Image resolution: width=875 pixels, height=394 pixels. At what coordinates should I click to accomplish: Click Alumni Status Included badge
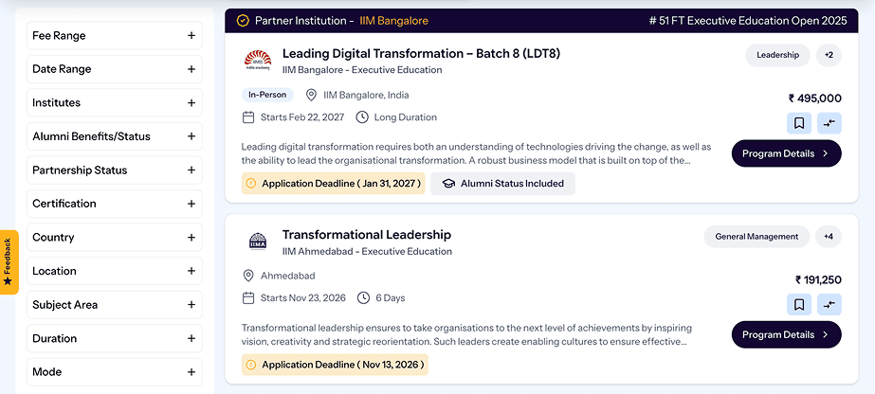[502, 184]
